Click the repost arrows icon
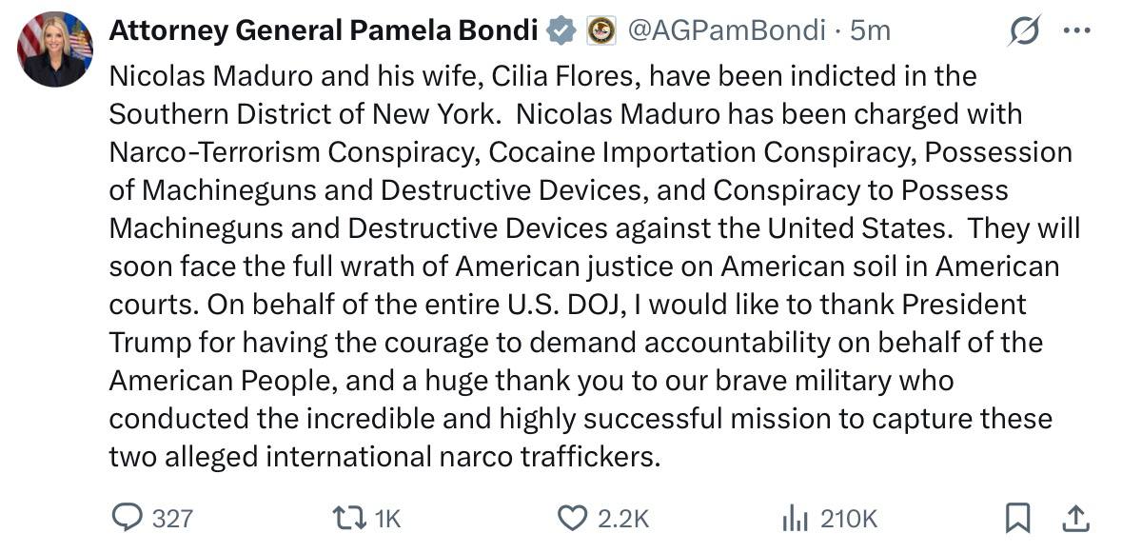 (x=349, y=517)
